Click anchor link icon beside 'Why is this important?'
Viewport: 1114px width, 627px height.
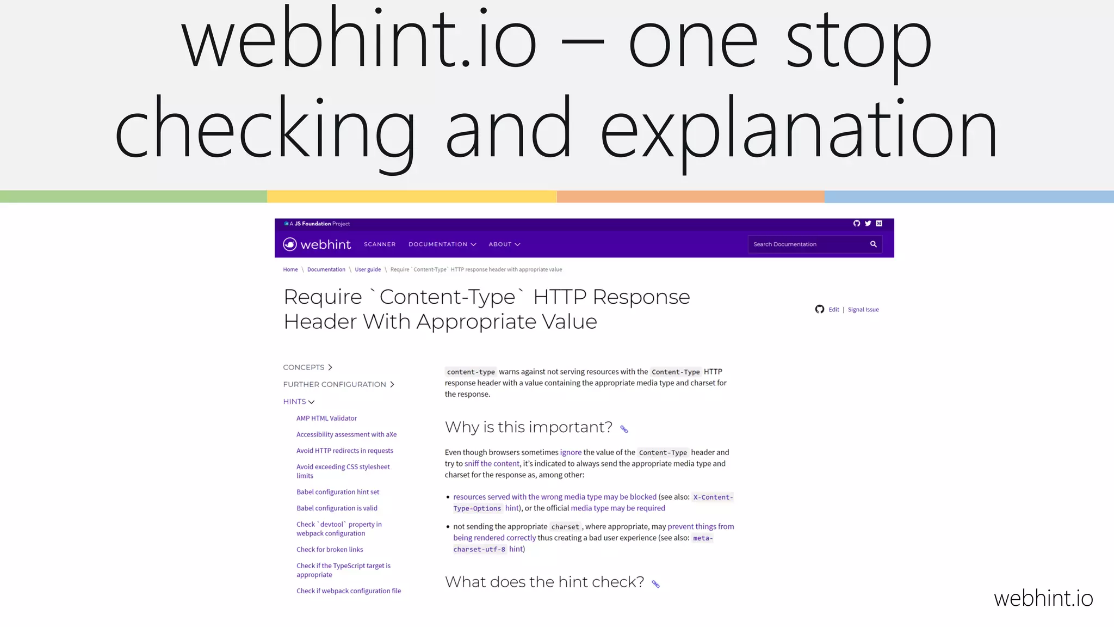pos(624,429)
